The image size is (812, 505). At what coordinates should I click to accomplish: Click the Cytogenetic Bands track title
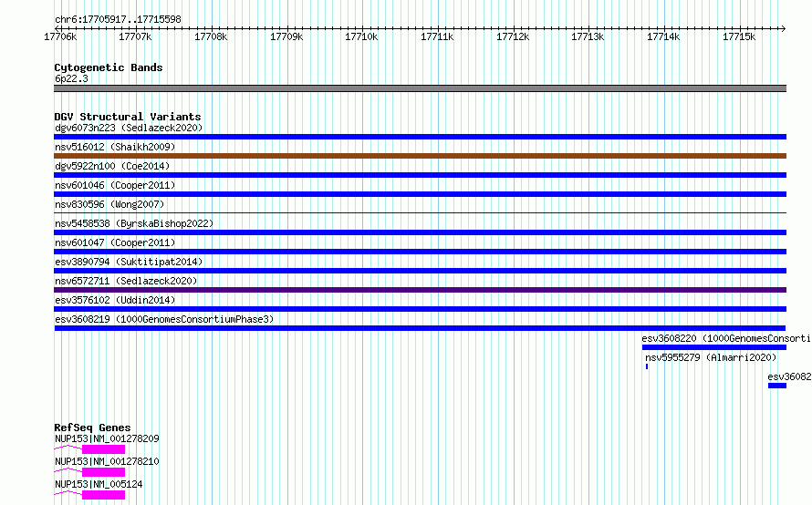[109, 67]
